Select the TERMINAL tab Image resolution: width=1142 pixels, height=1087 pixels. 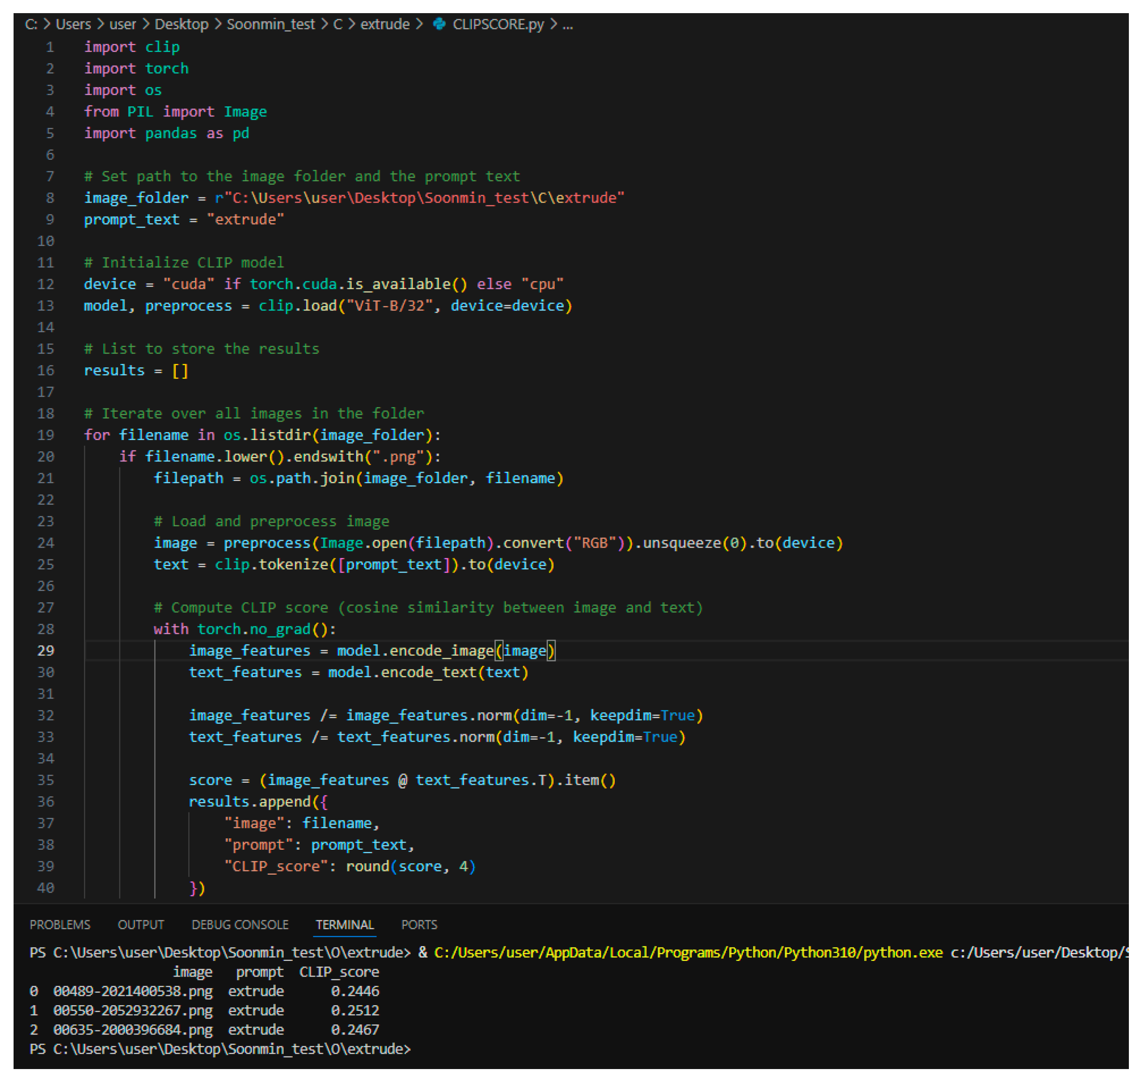[x=345, y=924]
